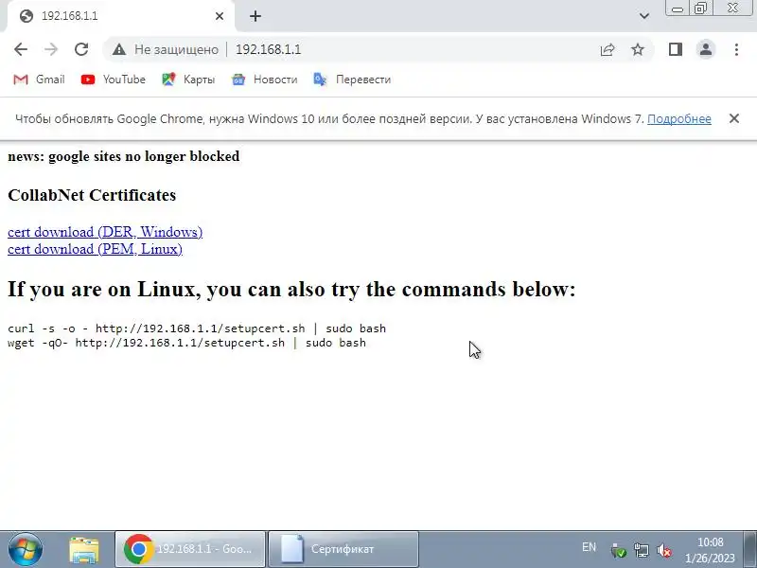Close the 192.168.1.1 tab
The height and width of the screenshot is (568, 757).
[x=220, y=16]
